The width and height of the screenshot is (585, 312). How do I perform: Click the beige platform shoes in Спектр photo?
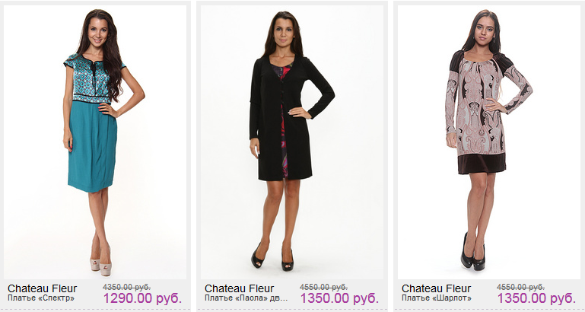[x=100, y=264]
